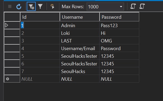Click the 12345 password in row 6
Viewport: 163px width, 101px height.
pyautogui.click(x=119, y=64)
